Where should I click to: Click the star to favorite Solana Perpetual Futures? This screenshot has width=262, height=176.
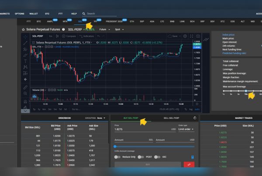click(23, 29)
